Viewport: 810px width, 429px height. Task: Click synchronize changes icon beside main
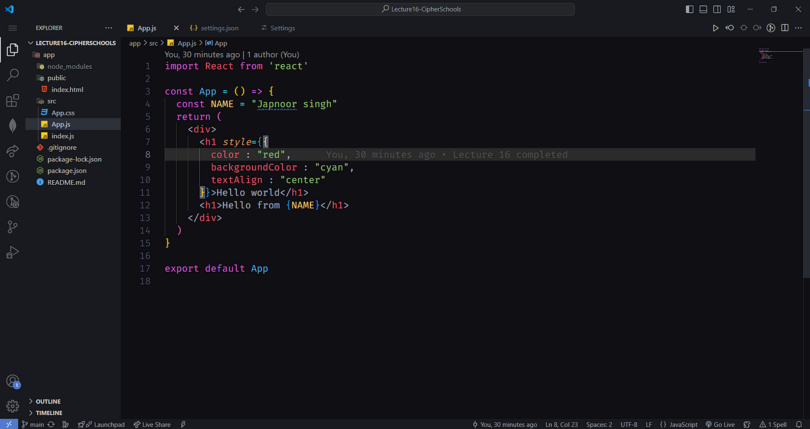point(51,424)
